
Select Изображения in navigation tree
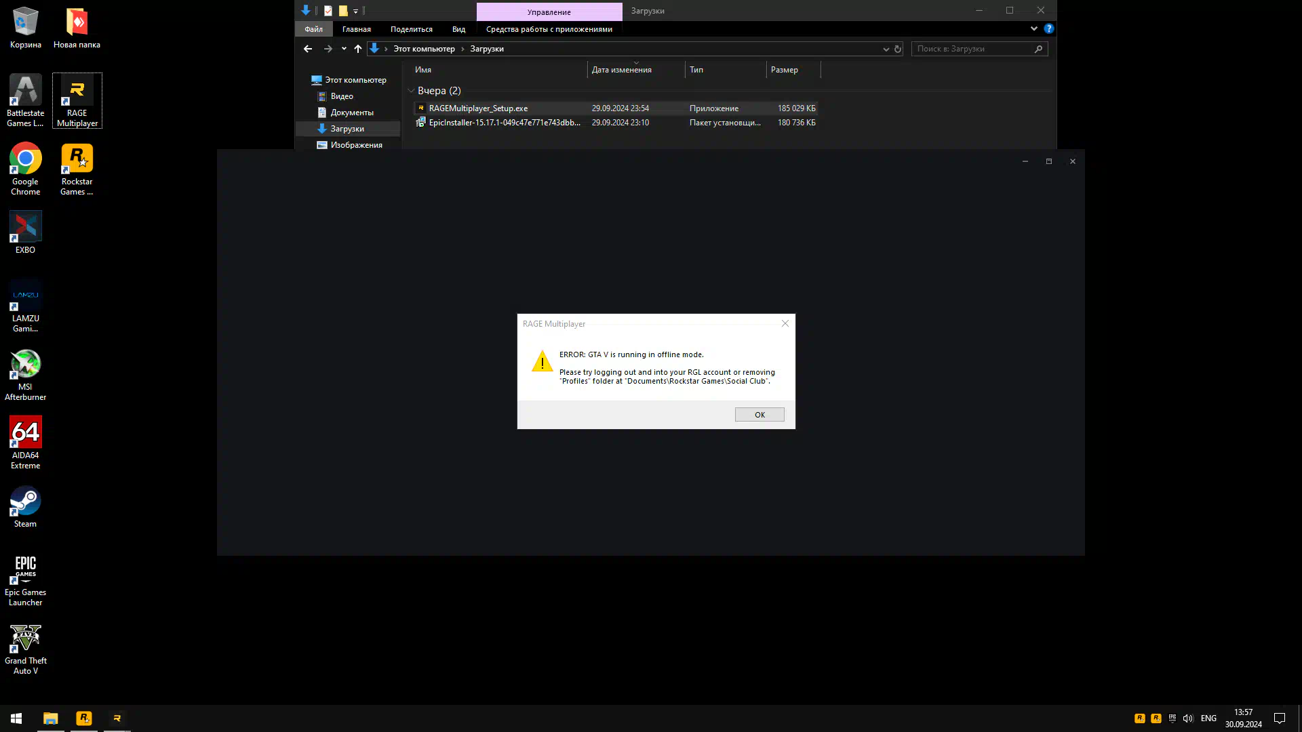[349, 145]
